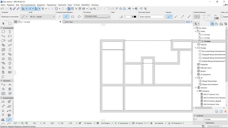Open the default settings arrow dropdown

point(26,17)
